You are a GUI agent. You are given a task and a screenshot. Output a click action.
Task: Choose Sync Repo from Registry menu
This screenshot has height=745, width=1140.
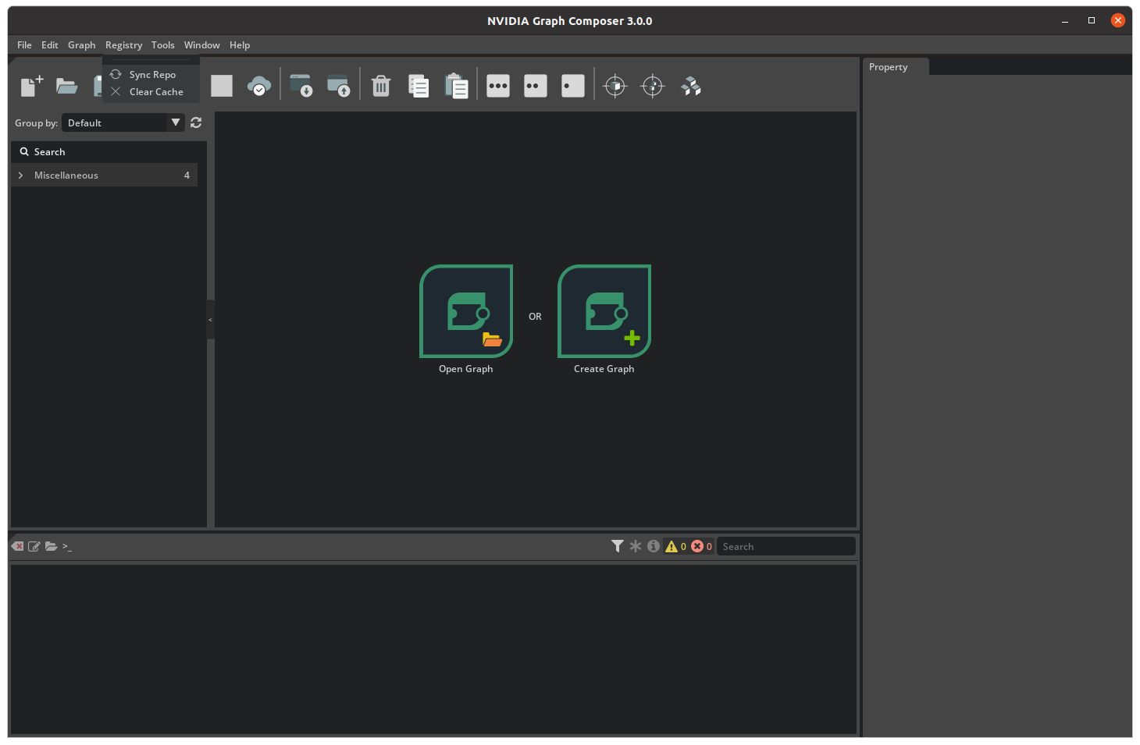click(151, 75)
